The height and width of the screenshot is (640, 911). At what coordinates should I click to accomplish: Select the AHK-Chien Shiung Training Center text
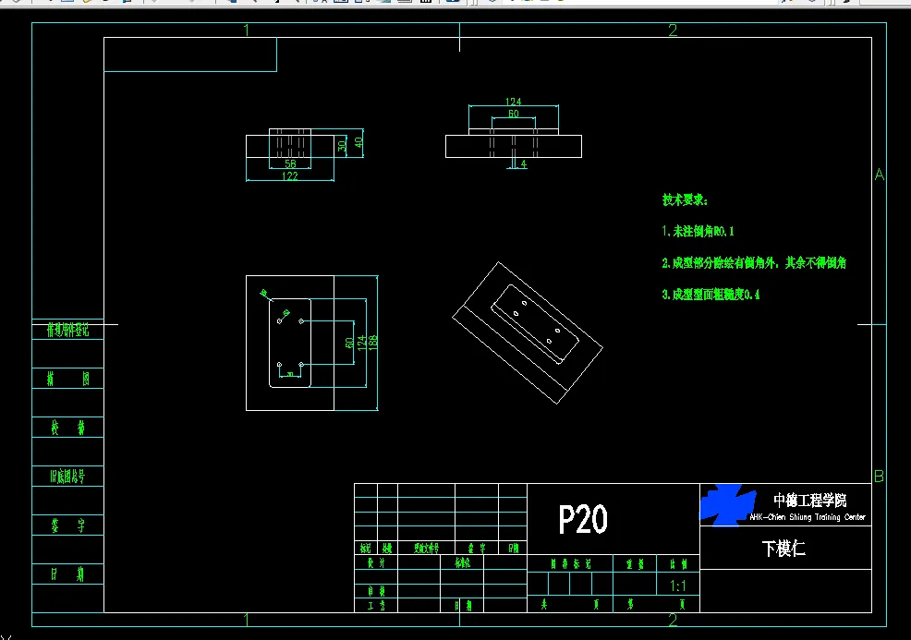click(x=807, y=517)
